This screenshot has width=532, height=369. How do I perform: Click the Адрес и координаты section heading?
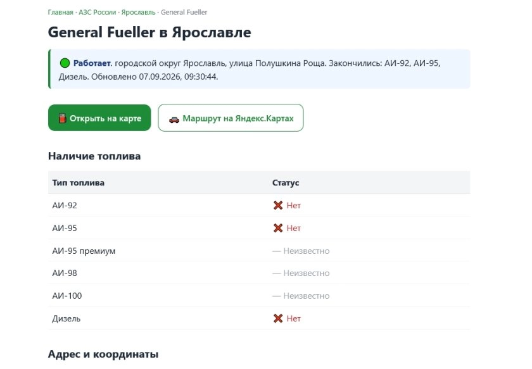click(103, 354)
